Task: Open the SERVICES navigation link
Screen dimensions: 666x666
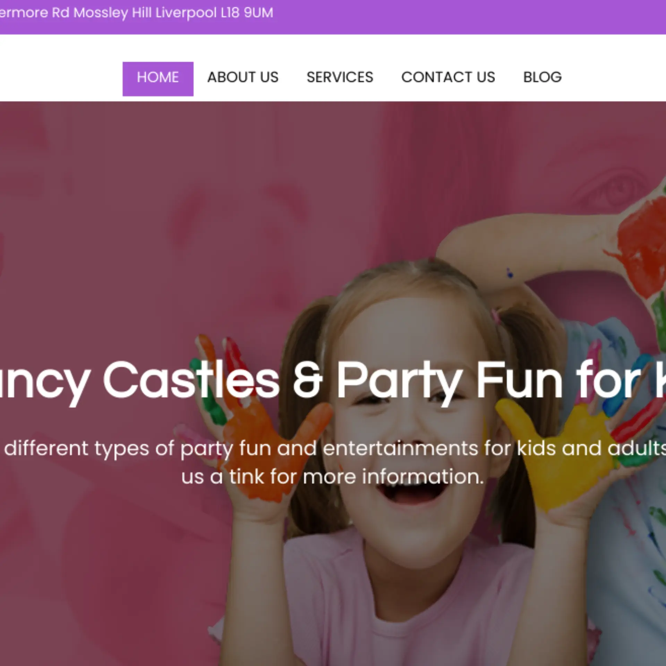Action: click(340, 77)
